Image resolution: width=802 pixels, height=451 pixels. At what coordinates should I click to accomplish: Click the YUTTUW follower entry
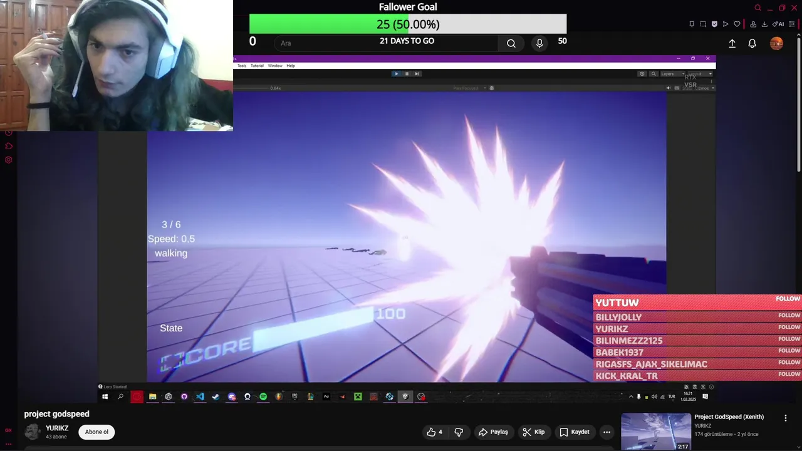(x=697, y=303)
